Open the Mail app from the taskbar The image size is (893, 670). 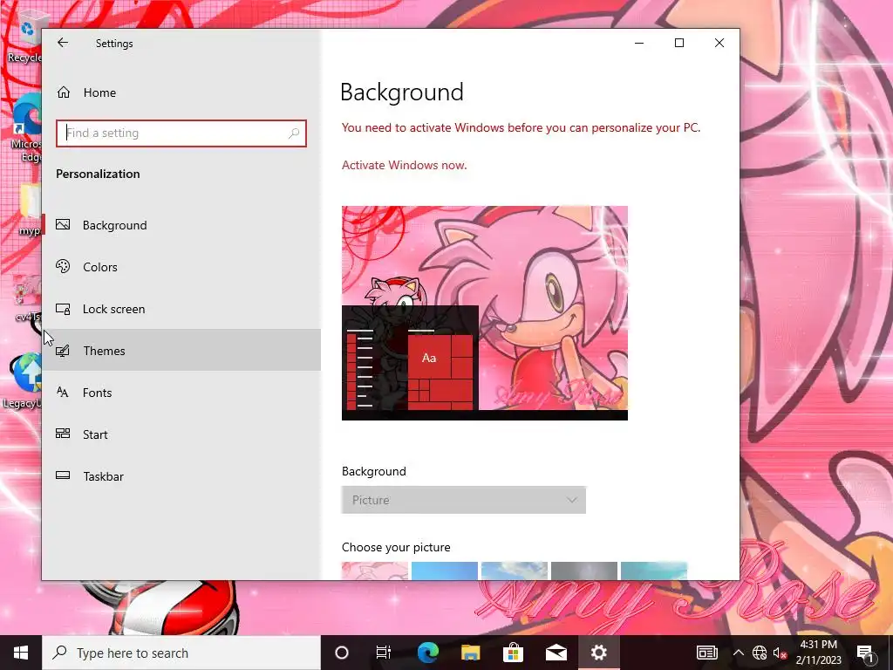556,653
